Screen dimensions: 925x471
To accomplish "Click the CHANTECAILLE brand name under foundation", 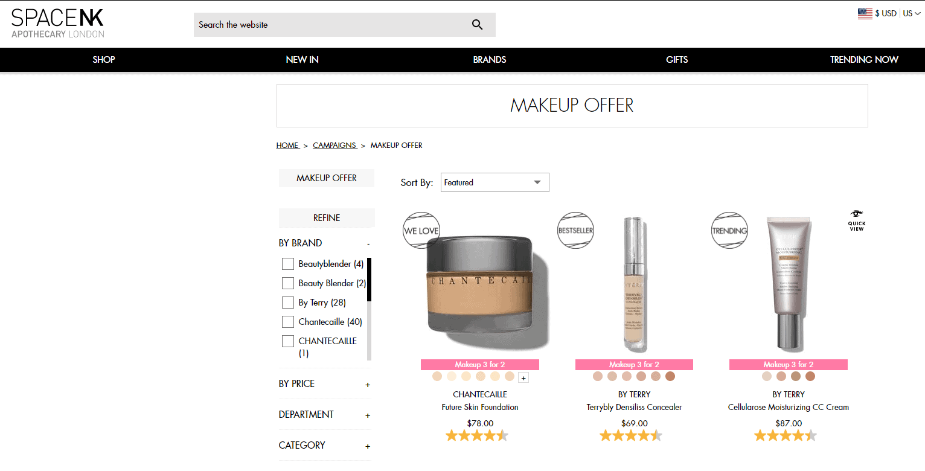I will 480,394.
